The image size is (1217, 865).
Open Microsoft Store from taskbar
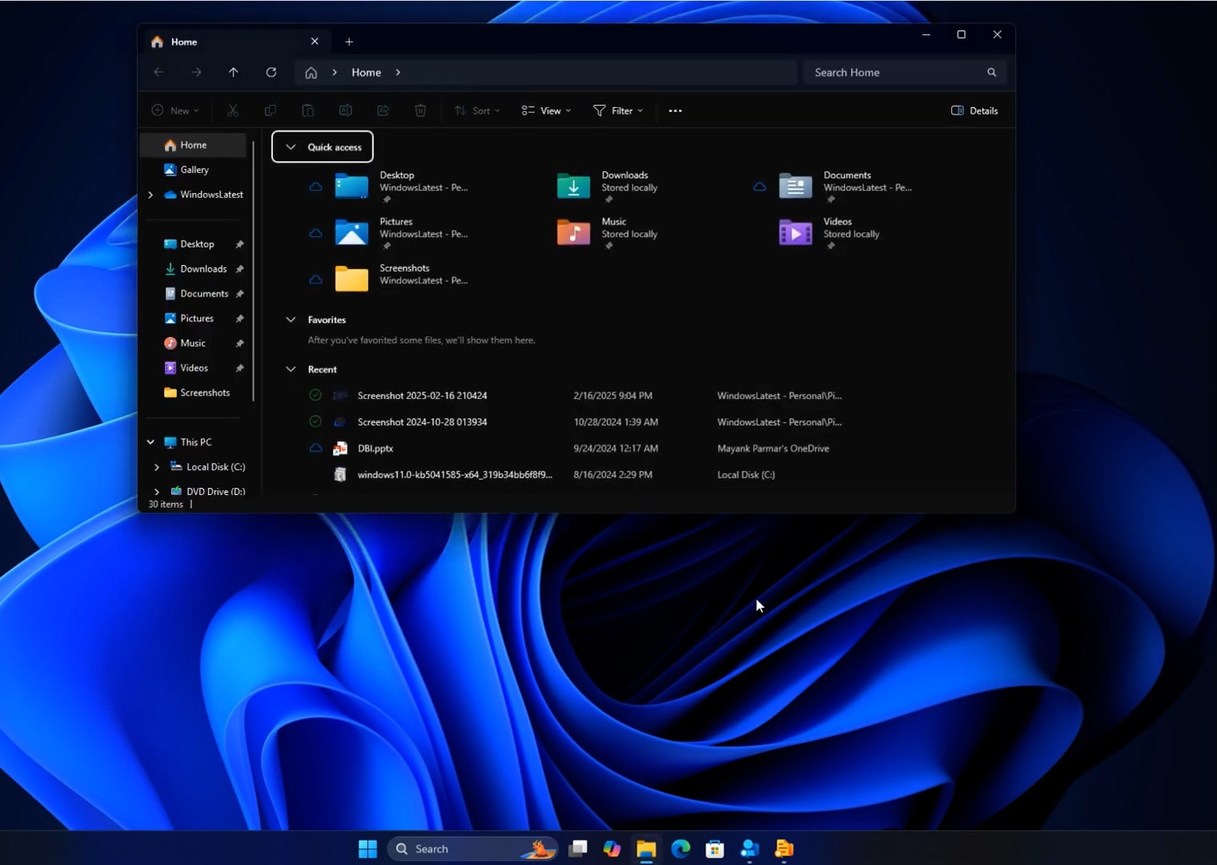(x=715, y=849)
